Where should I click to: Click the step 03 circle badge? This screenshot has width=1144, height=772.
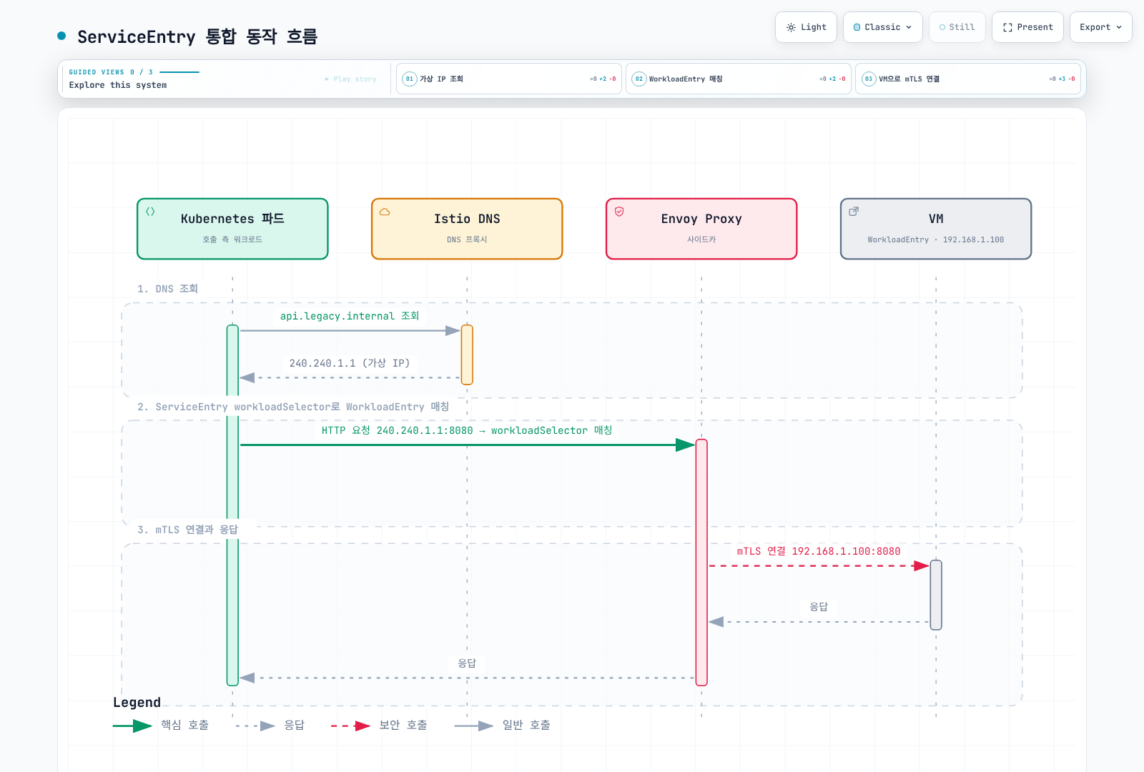coord(869,79)
